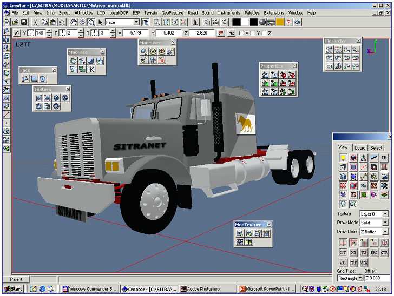Click the Offset field showing Z:0.000
Image resolution: width=394 pixels, height=296 pixels.
(377, 278)
